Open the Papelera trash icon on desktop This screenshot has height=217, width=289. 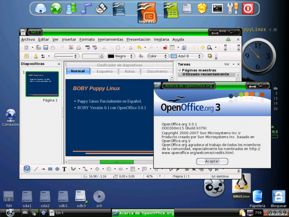click(x=257, y=199)
